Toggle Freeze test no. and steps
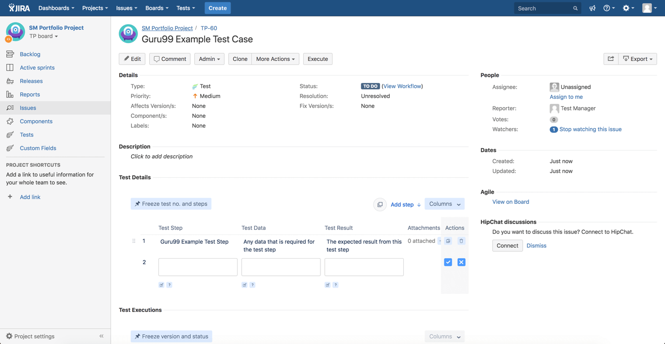665x344 pixels. (x=171, y=204)
